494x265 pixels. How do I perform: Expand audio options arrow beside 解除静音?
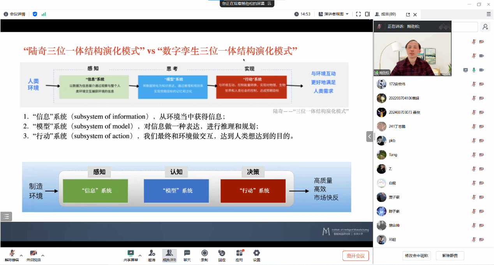pos(21,256)
